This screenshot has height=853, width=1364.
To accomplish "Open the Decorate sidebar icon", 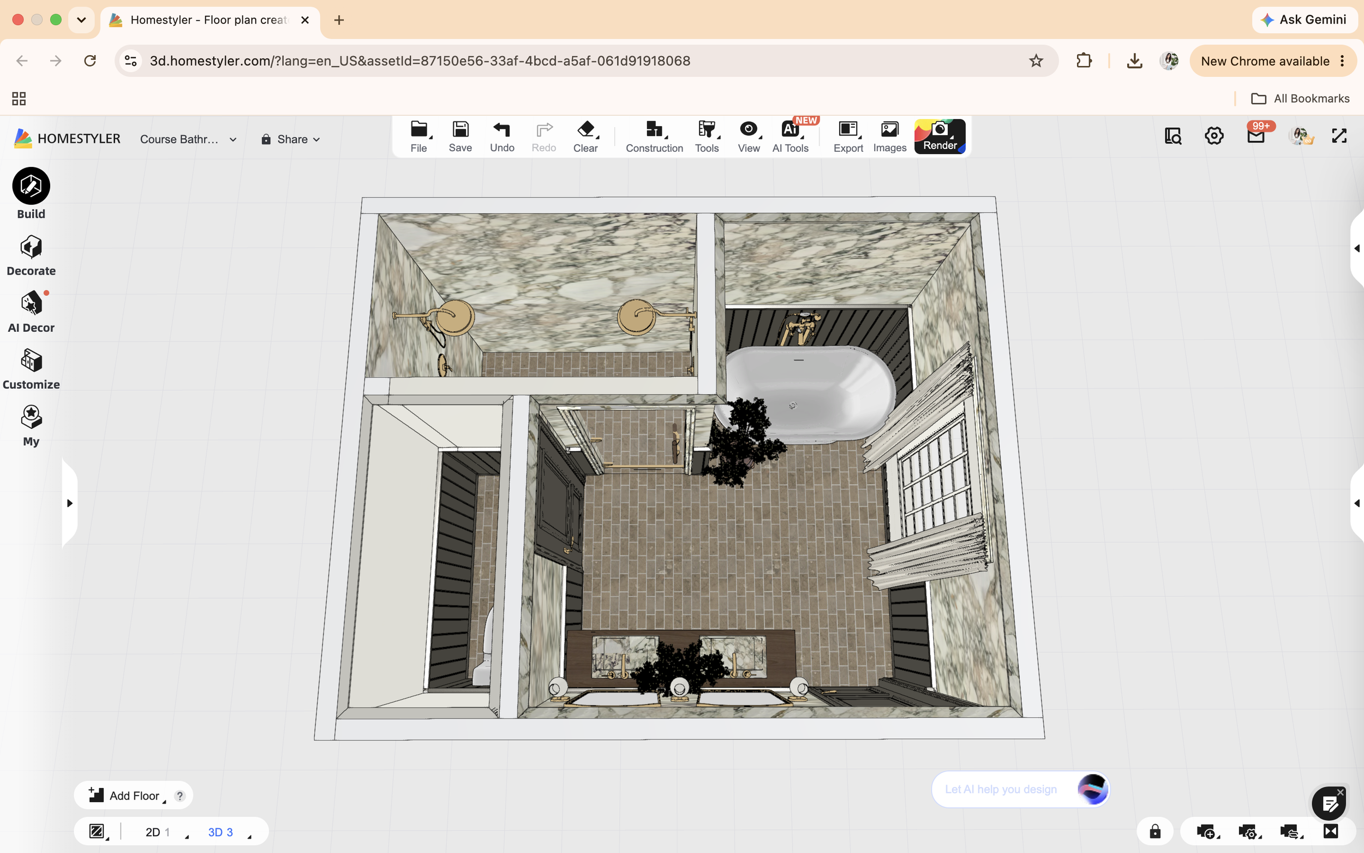I will click(31, 247).
